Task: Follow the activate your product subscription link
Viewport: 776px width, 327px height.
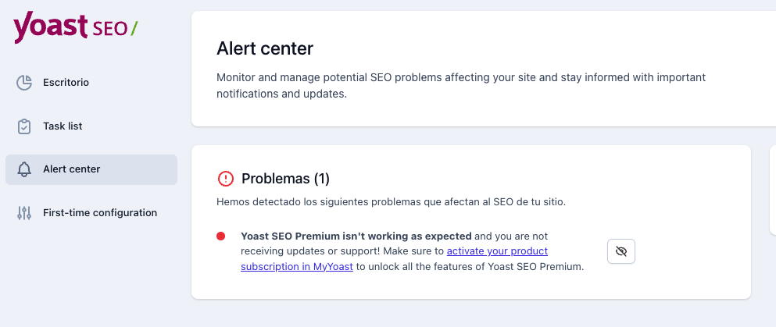Action: coord(496,251)
